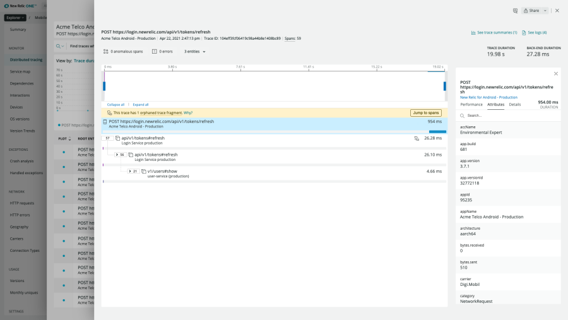Image resolution: width=568 pixels, height=320 pixels.
Task: Click the search magnifier in attributes panel
Action: (x=463, y=116)
